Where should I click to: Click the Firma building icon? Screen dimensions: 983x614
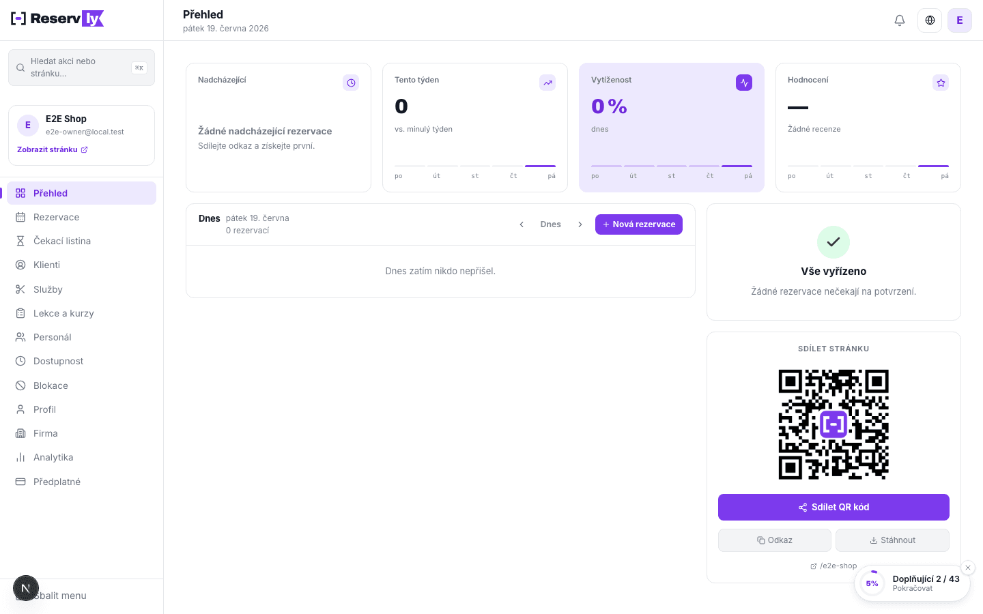pos(20,433)
